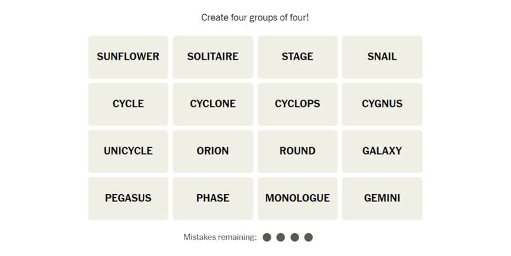Click the STAGE tile
This screenshot has width=511, height=256.
point(297,57)
